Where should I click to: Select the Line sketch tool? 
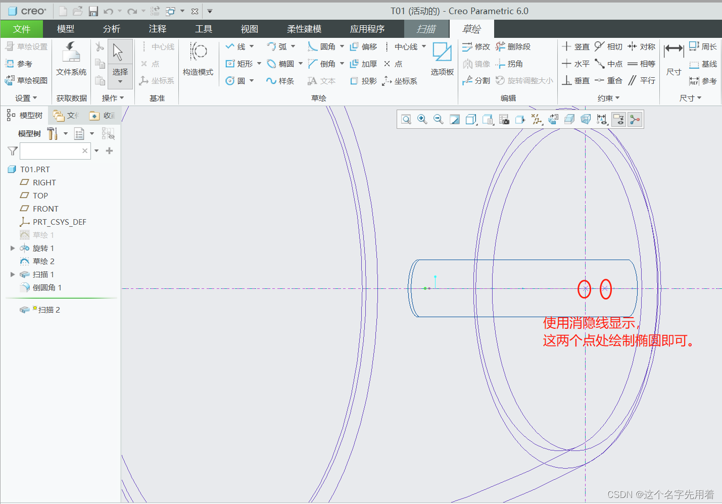(235, 46)
